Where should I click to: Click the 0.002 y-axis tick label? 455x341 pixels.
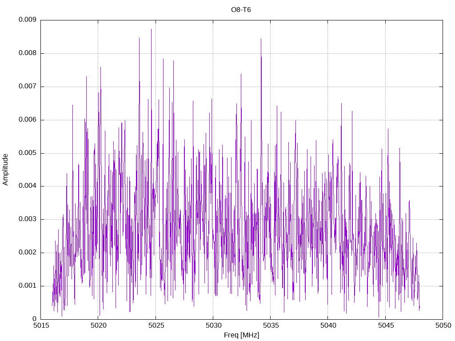(x=28, y=253)
